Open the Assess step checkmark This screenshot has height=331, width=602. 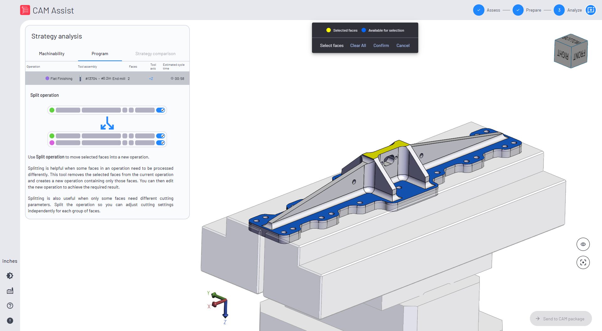click(478, 10)
